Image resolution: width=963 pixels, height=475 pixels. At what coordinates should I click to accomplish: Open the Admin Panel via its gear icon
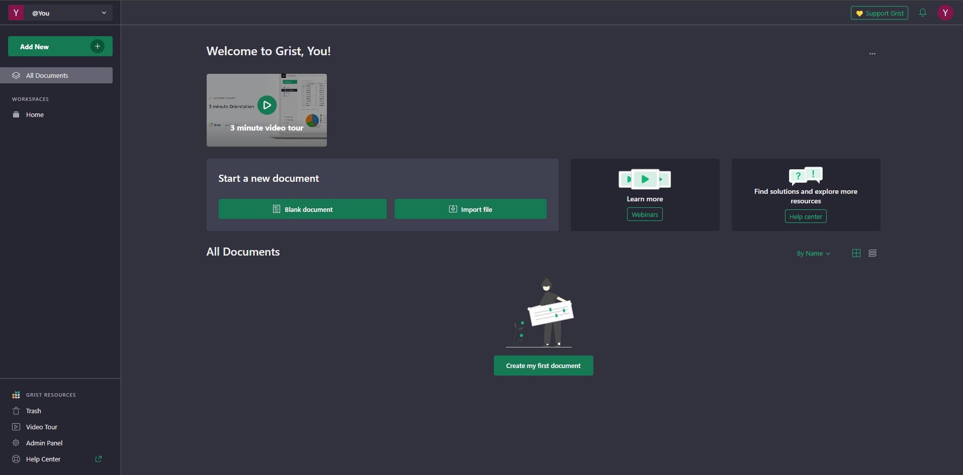tap(16, 443)
